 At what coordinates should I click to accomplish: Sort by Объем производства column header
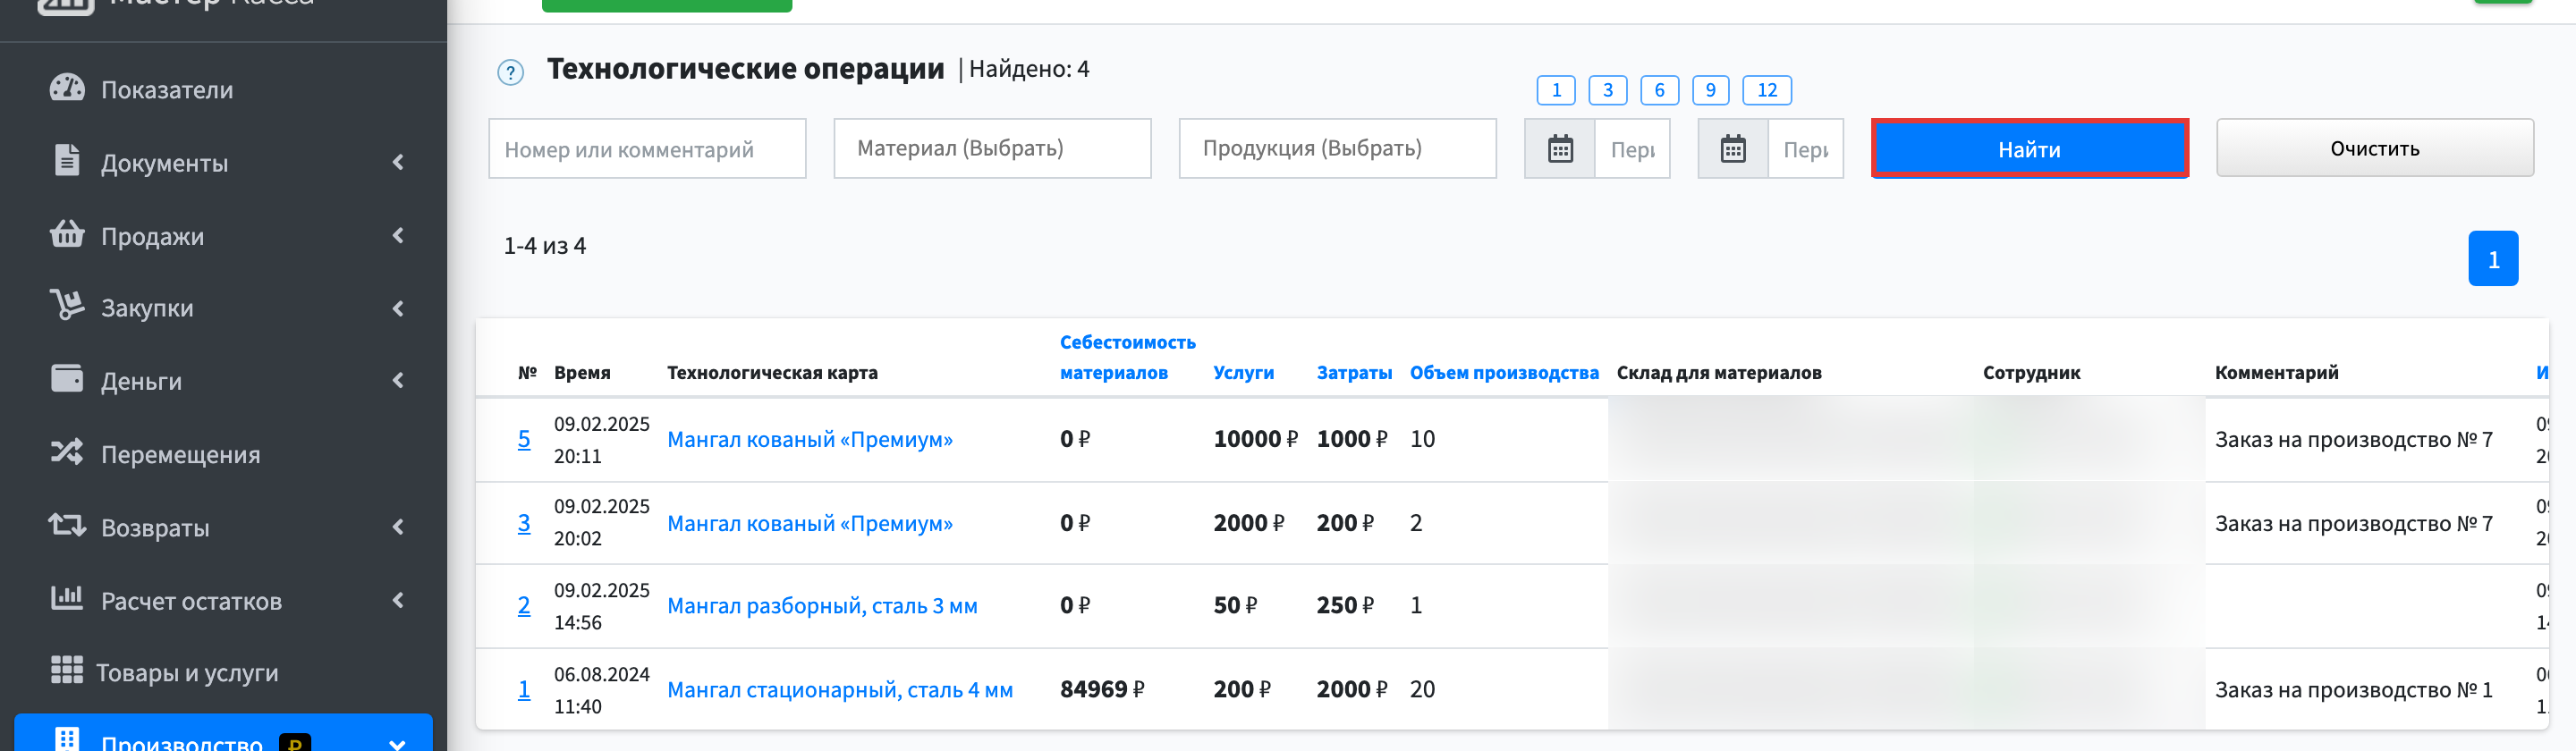[x=1504, y=372]
